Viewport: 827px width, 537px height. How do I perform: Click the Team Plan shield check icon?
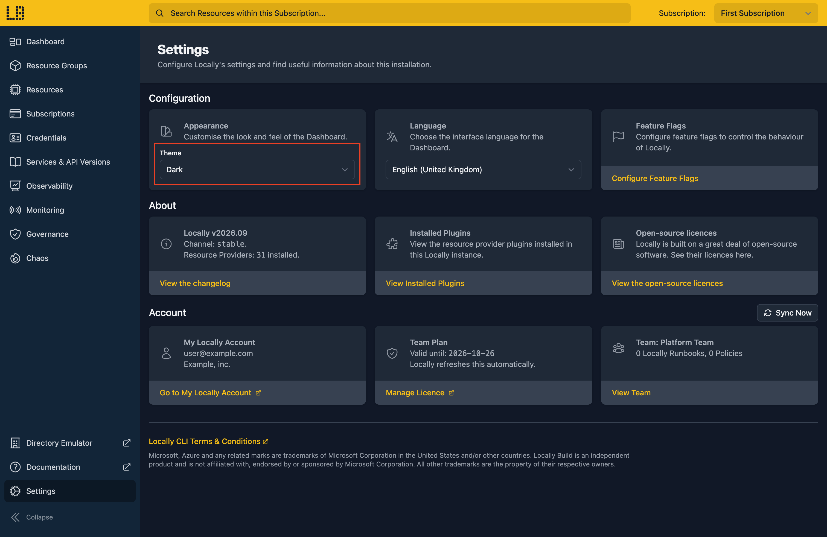tap(392, 353)
